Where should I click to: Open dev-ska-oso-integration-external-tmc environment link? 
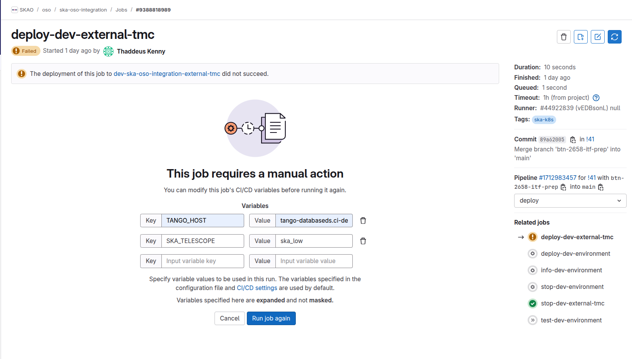(x=167, y=74)
